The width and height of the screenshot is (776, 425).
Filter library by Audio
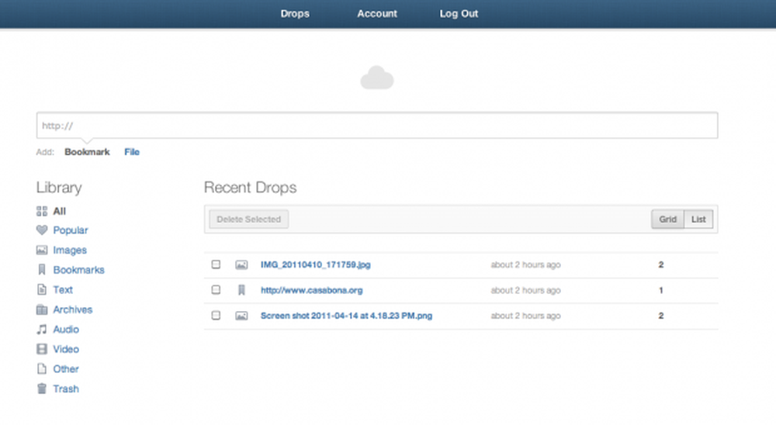coord(66,330)
